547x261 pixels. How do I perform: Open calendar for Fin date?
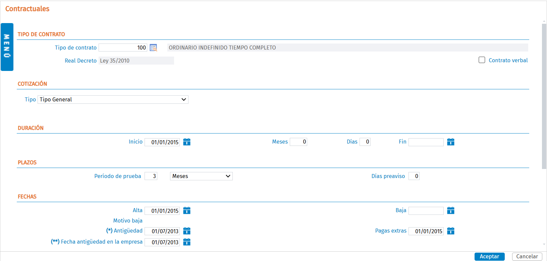(x=451, y=142)
